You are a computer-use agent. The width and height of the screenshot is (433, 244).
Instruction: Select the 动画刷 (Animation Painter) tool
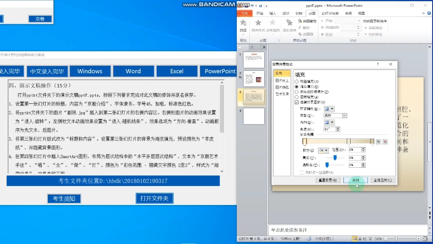(x=307, y=34)
